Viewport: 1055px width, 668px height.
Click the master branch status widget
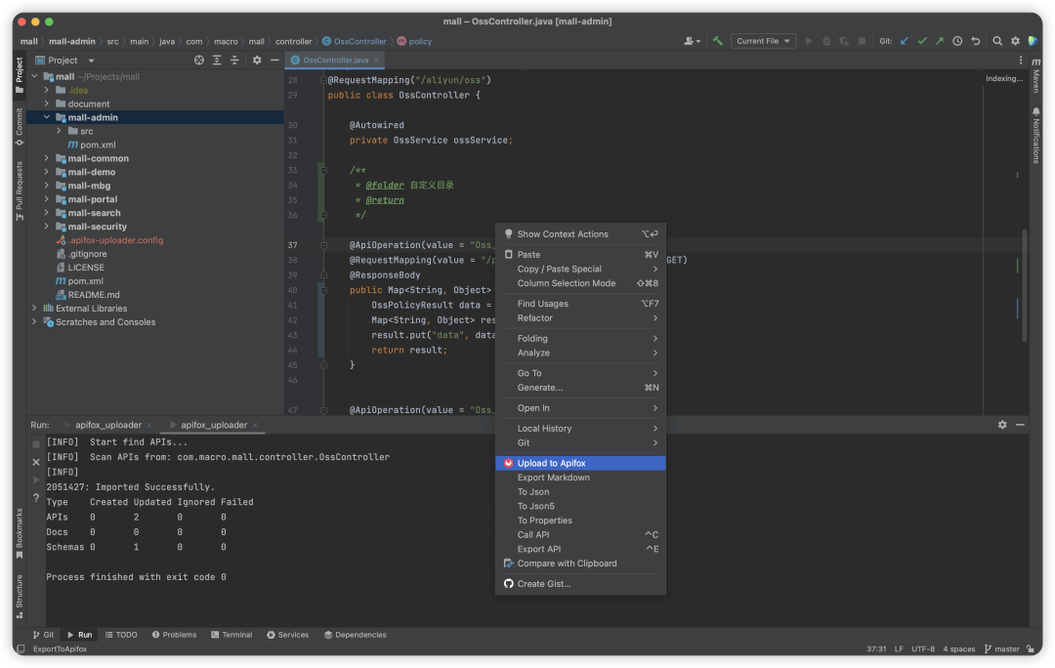(x=1002, y=649)
